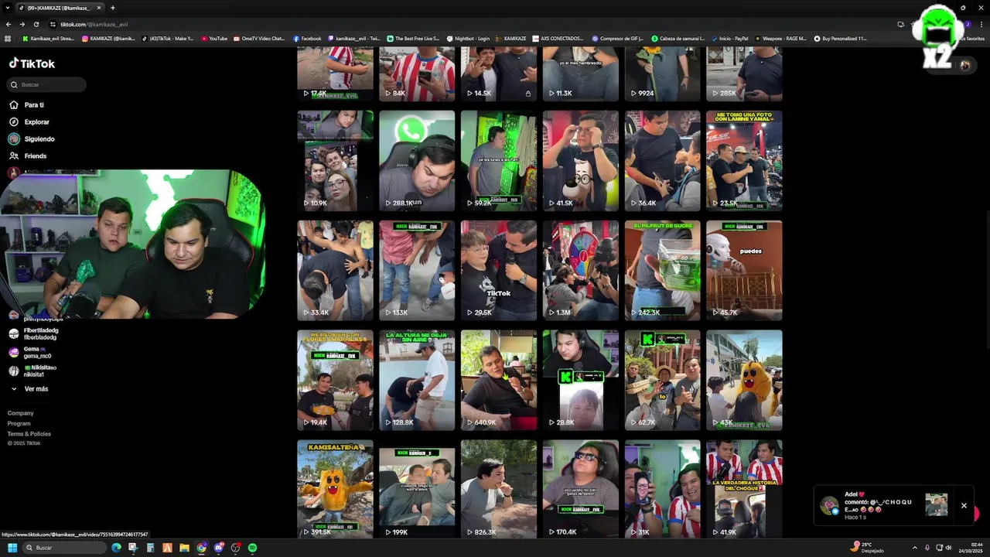Open the 'puedes' robot video with 45.7K views
This screenshot has width=990, height=557.
[x=744, y=270]
